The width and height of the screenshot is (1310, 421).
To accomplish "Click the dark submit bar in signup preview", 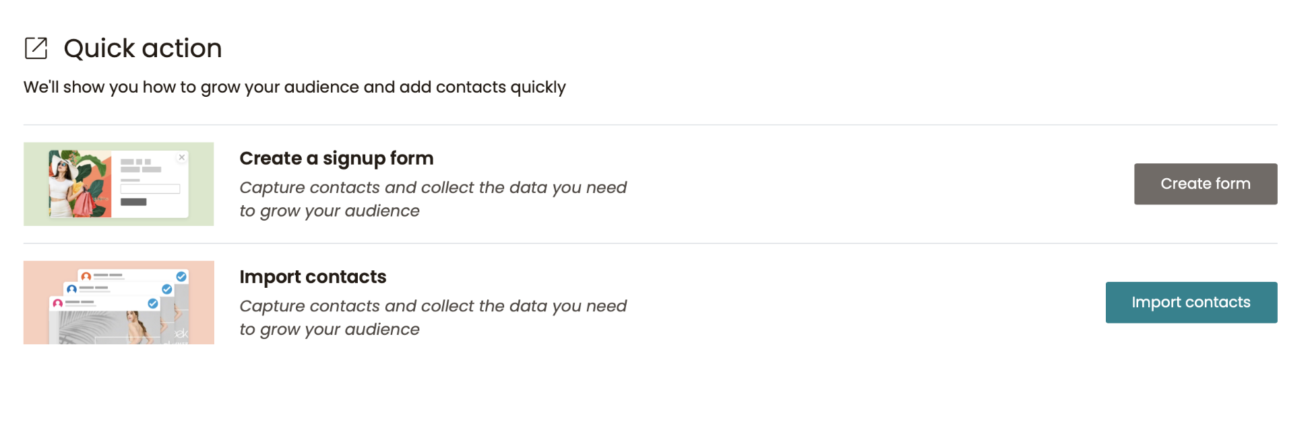I will tap(133, 202).
